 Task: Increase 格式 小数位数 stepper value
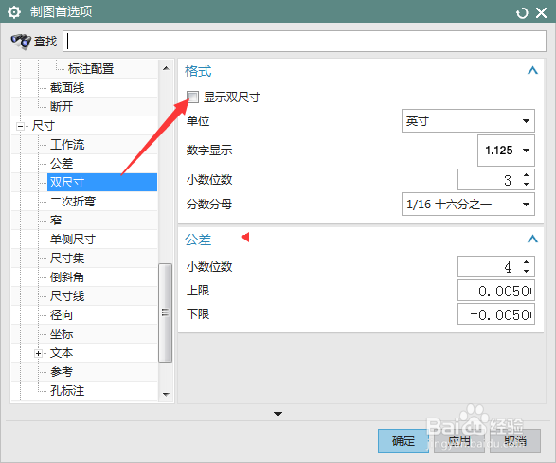[527, 175]
